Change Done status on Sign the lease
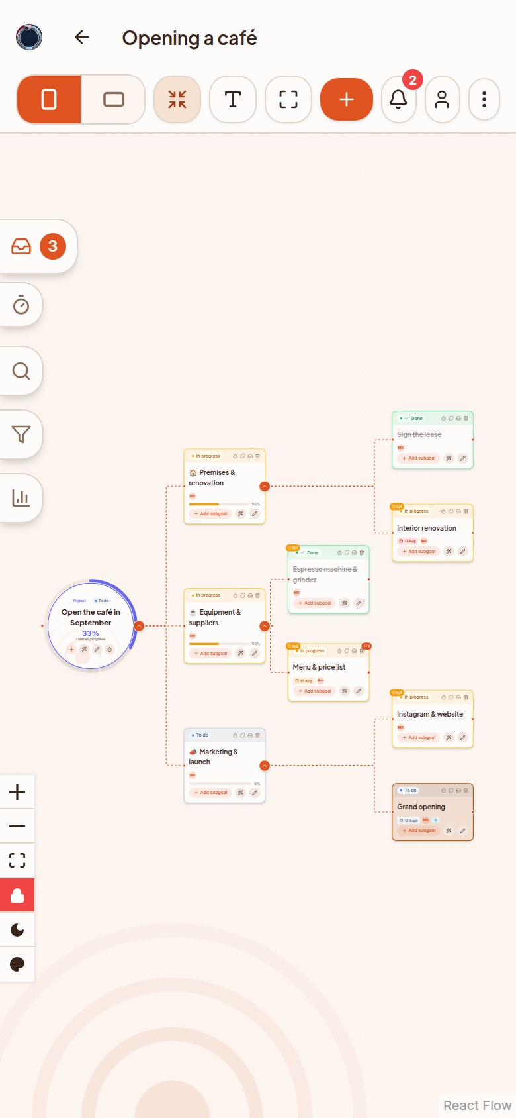516x1118 pixels. (411, 419)
